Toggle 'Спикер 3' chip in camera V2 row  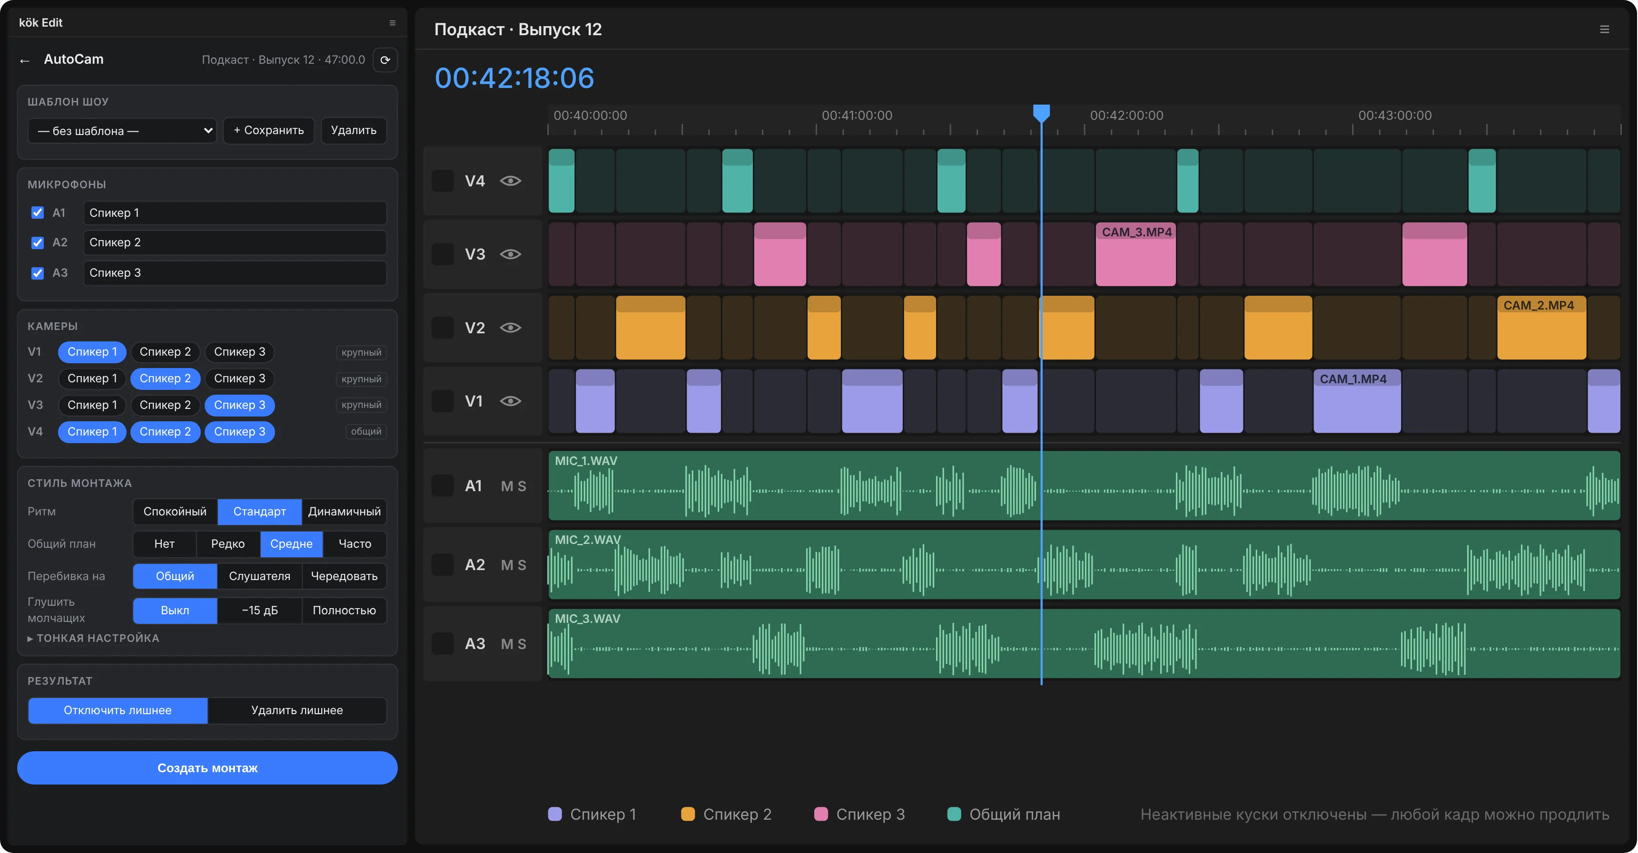(240, 378)
